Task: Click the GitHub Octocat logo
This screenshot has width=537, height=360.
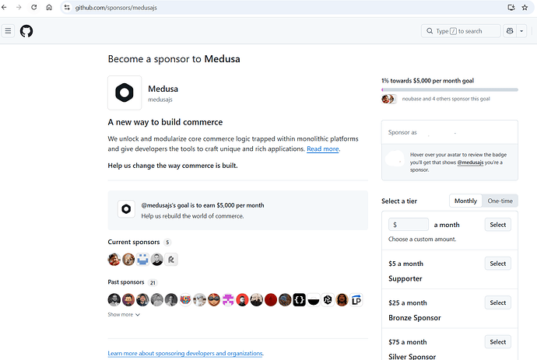Action: point(26,31)
